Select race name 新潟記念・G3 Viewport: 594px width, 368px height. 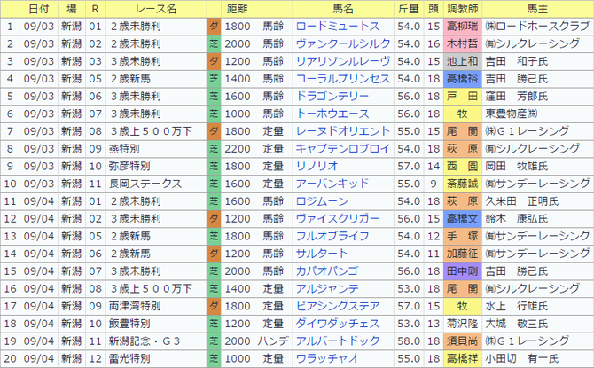pyautogui.click(x=145, y=341)
